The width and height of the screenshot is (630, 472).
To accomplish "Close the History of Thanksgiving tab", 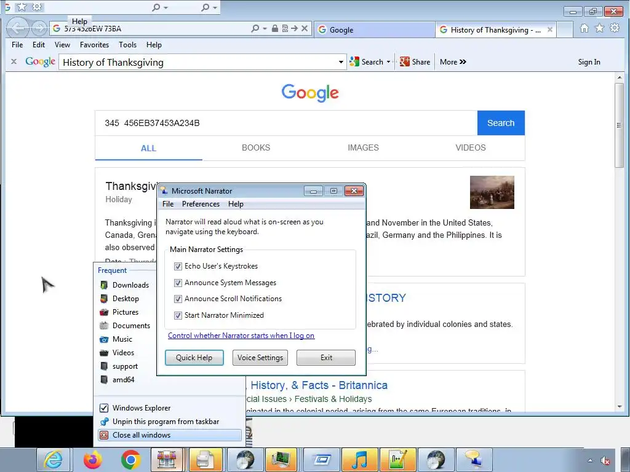I will (x=549, y=29).
